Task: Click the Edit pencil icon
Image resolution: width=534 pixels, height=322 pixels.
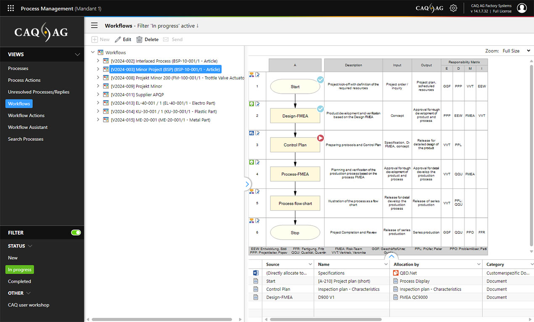Action: coord(118,40)
